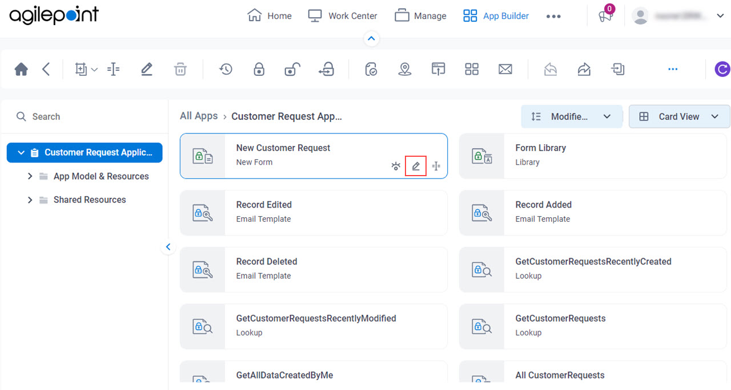Viewport: 731px width, 390px height.
Task: Open the add-item dropdown arrow in toolbar
Action: 95,70
